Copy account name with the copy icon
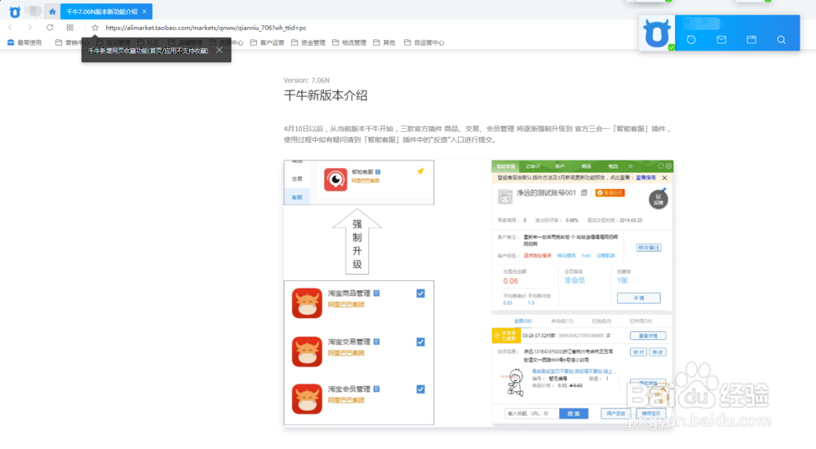Screen dimensions: 816x449 [584, 193]
